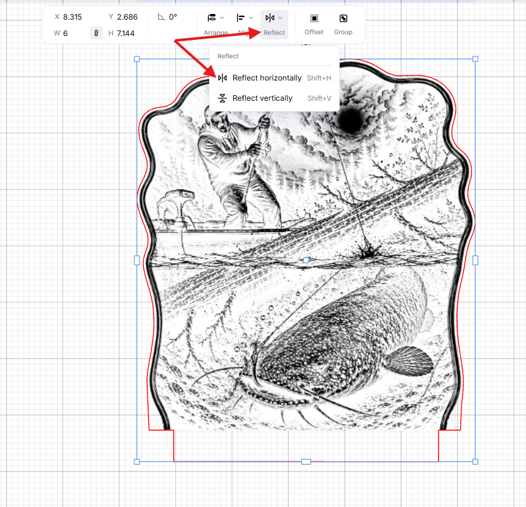526x507 pixels.
Task: Collapse the Reflect dropdown chevron
Action: coord(280,18)
